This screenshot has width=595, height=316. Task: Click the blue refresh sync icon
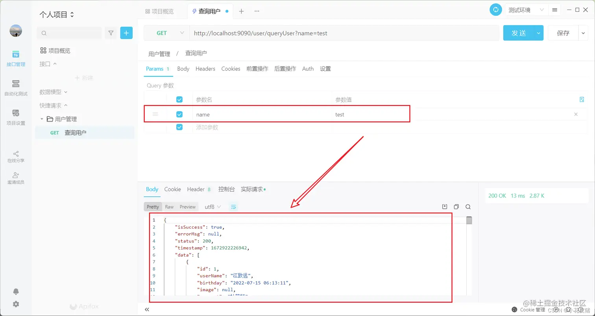(495, 10)
